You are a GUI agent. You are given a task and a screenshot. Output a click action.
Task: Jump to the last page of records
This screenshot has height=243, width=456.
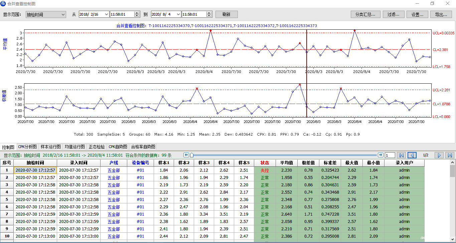450,155
